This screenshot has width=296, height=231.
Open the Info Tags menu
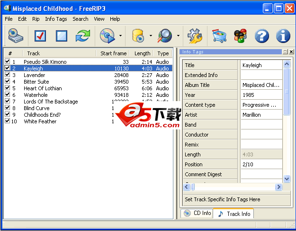click(56, 19)
